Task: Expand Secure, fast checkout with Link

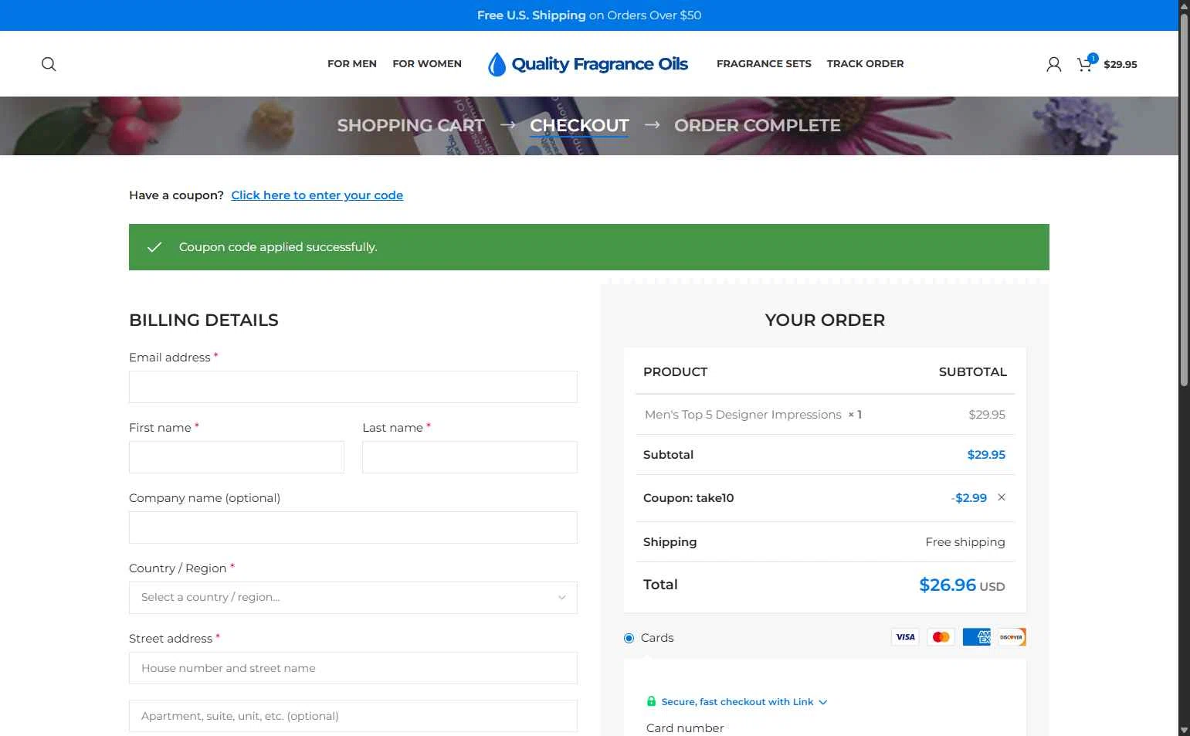Action: pos(744,702)
